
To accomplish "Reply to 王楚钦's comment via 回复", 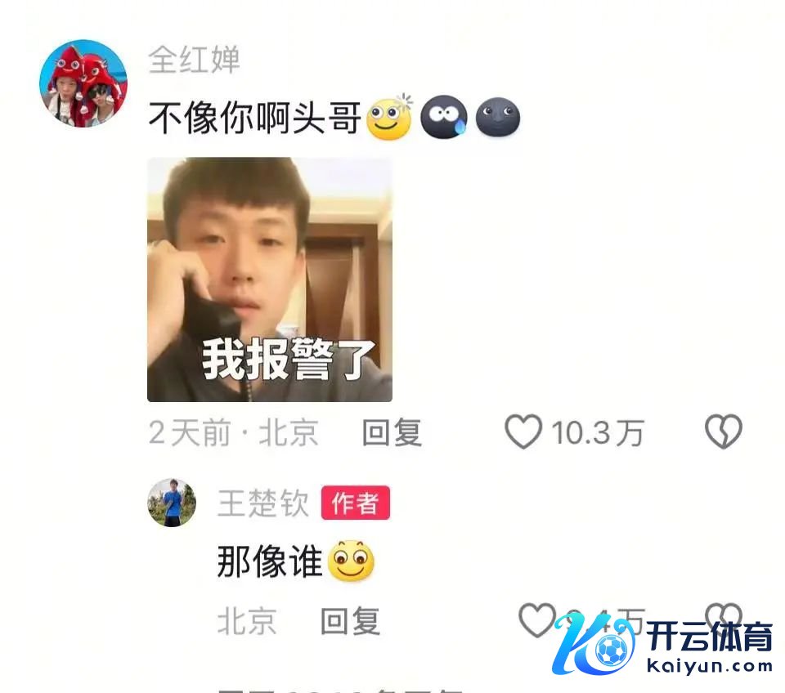I will (350, 621).
